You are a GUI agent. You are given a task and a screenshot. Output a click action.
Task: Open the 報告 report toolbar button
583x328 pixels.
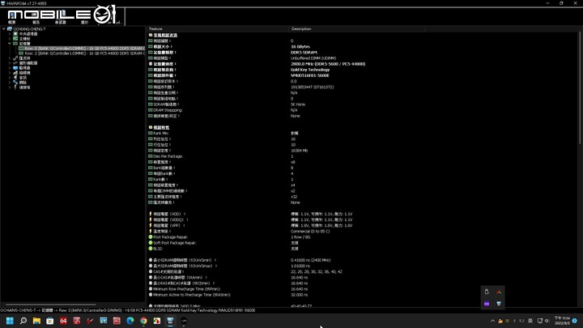point(36,18)
